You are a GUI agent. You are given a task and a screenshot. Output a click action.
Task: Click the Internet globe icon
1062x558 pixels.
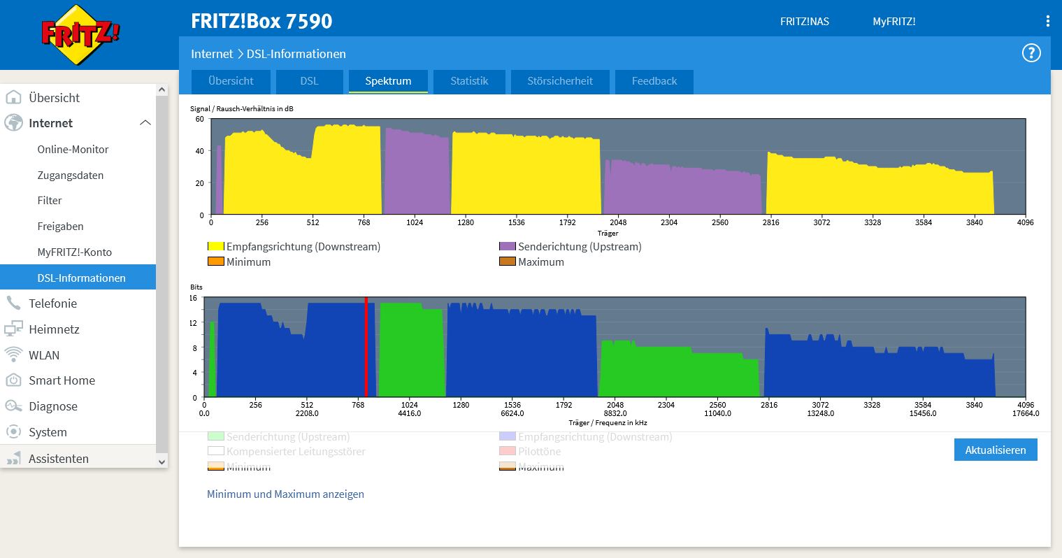[13, 122]
